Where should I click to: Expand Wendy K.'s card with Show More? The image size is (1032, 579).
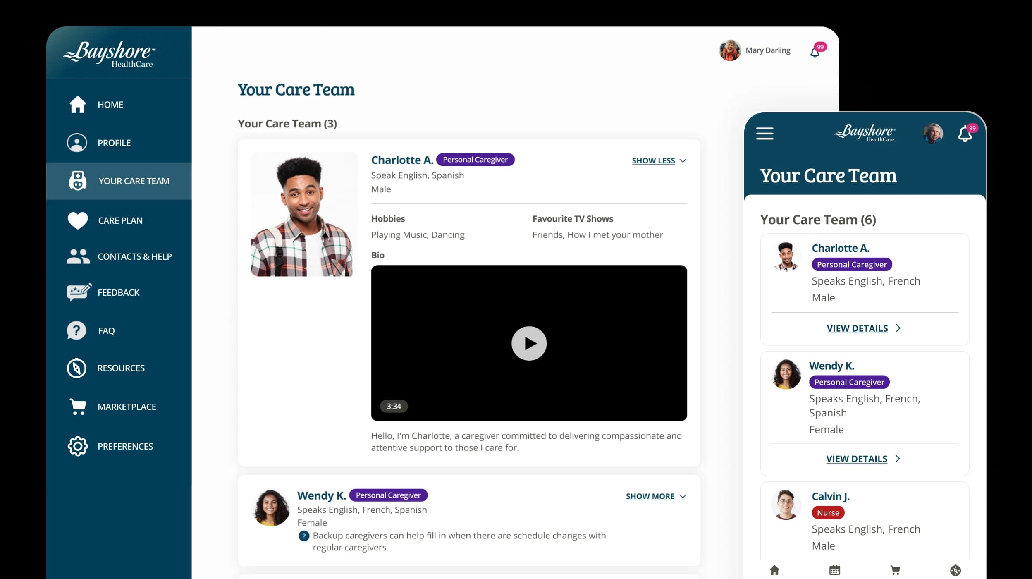[x=656, y=496]
